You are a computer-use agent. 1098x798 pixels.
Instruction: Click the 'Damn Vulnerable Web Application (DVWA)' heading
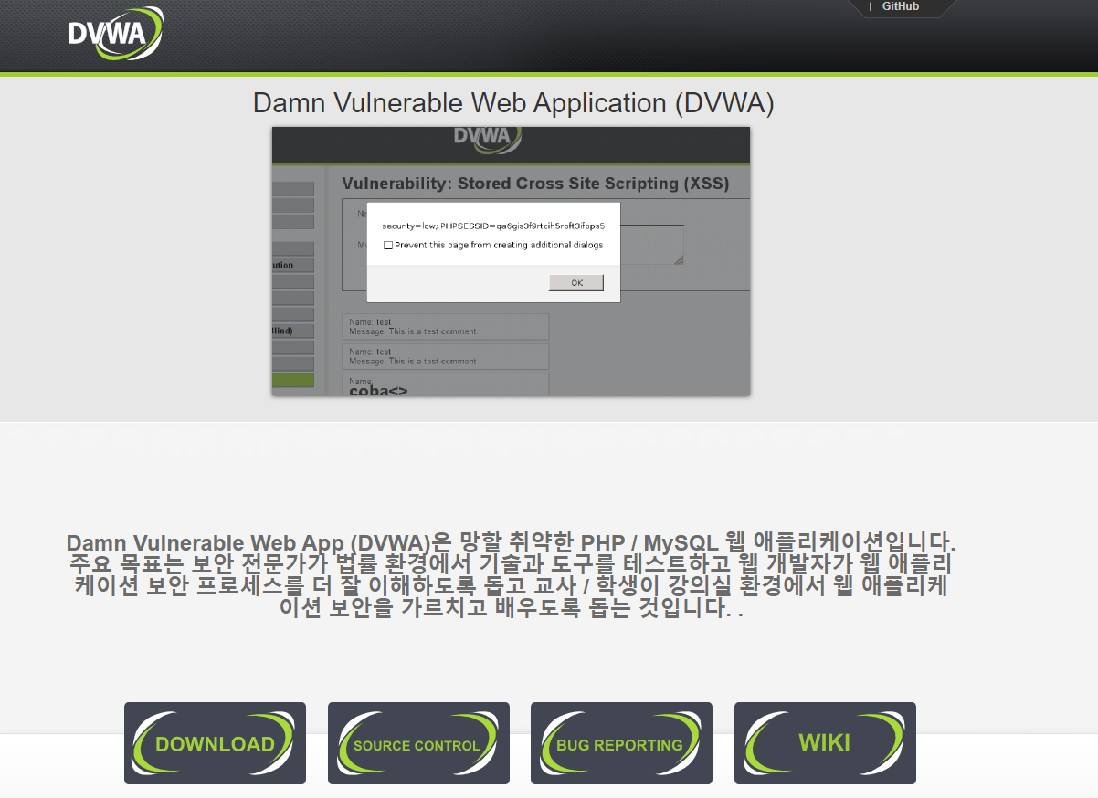click(x=513, y=103)
